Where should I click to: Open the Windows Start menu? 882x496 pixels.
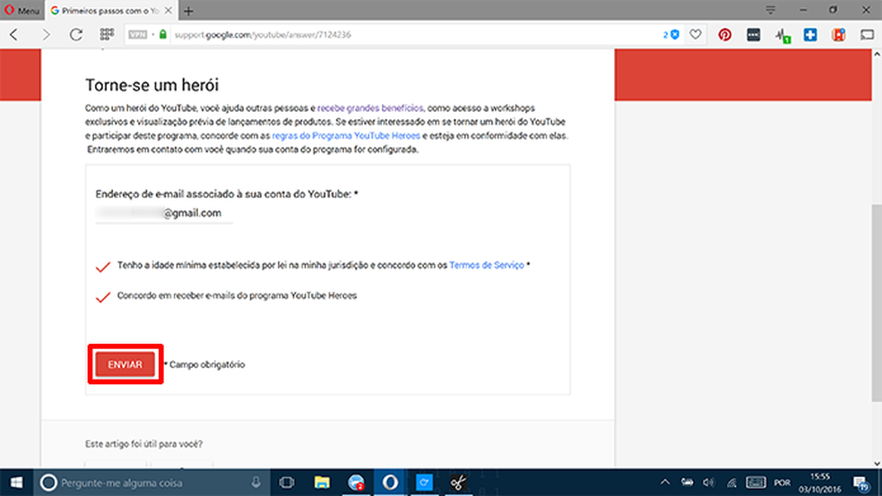point(16,483)
